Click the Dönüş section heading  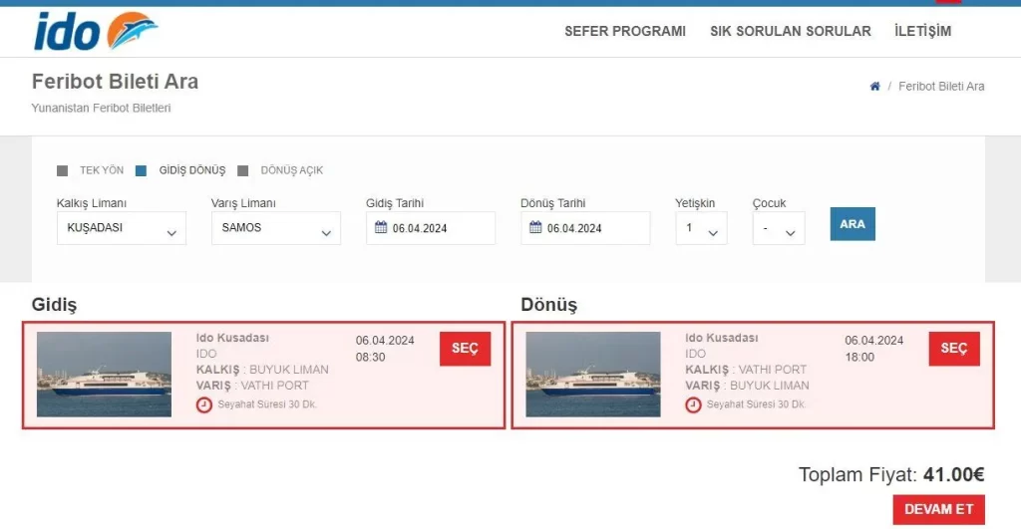[549, 305]
